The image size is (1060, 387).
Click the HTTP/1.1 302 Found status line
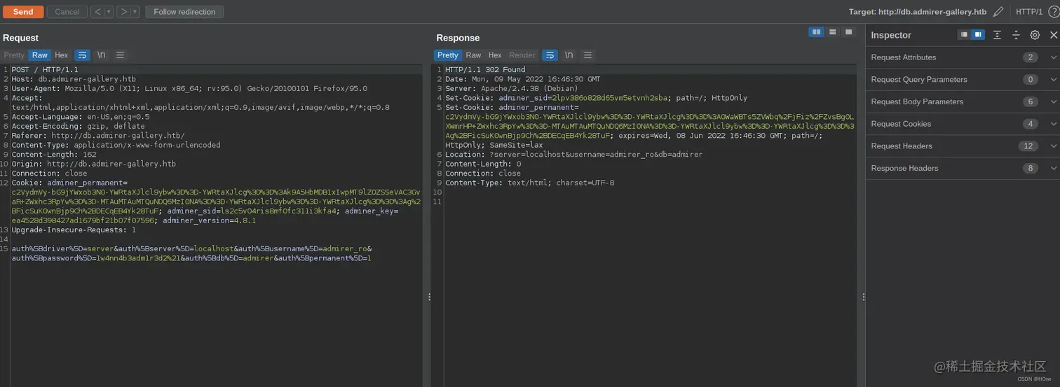pyautogui.click(x=485, y=70)
